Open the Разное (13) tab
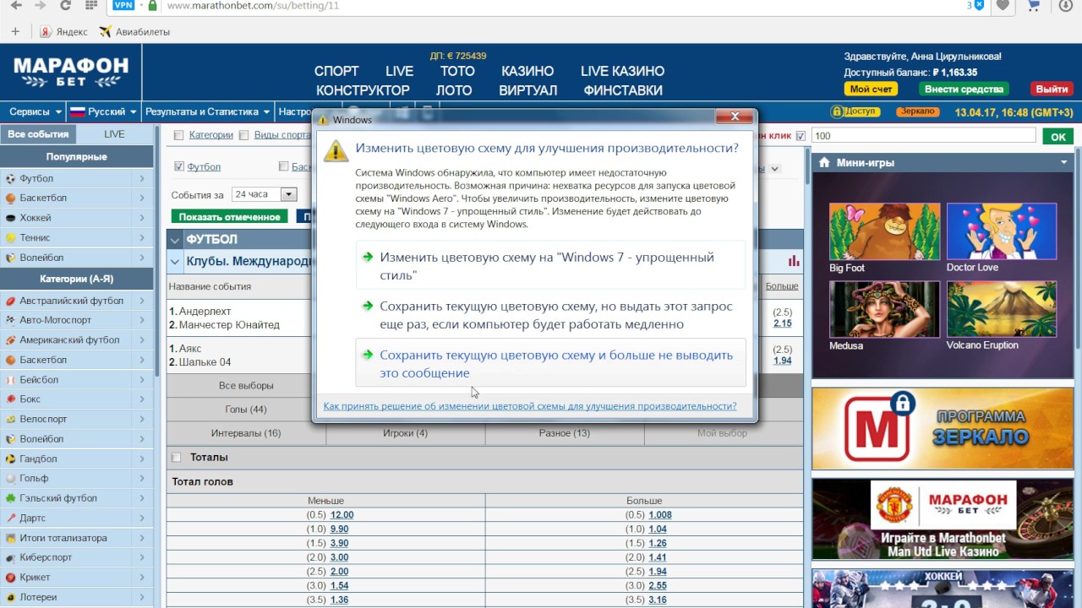Screen dimensions: 1082x608 [x=565, y=433]
